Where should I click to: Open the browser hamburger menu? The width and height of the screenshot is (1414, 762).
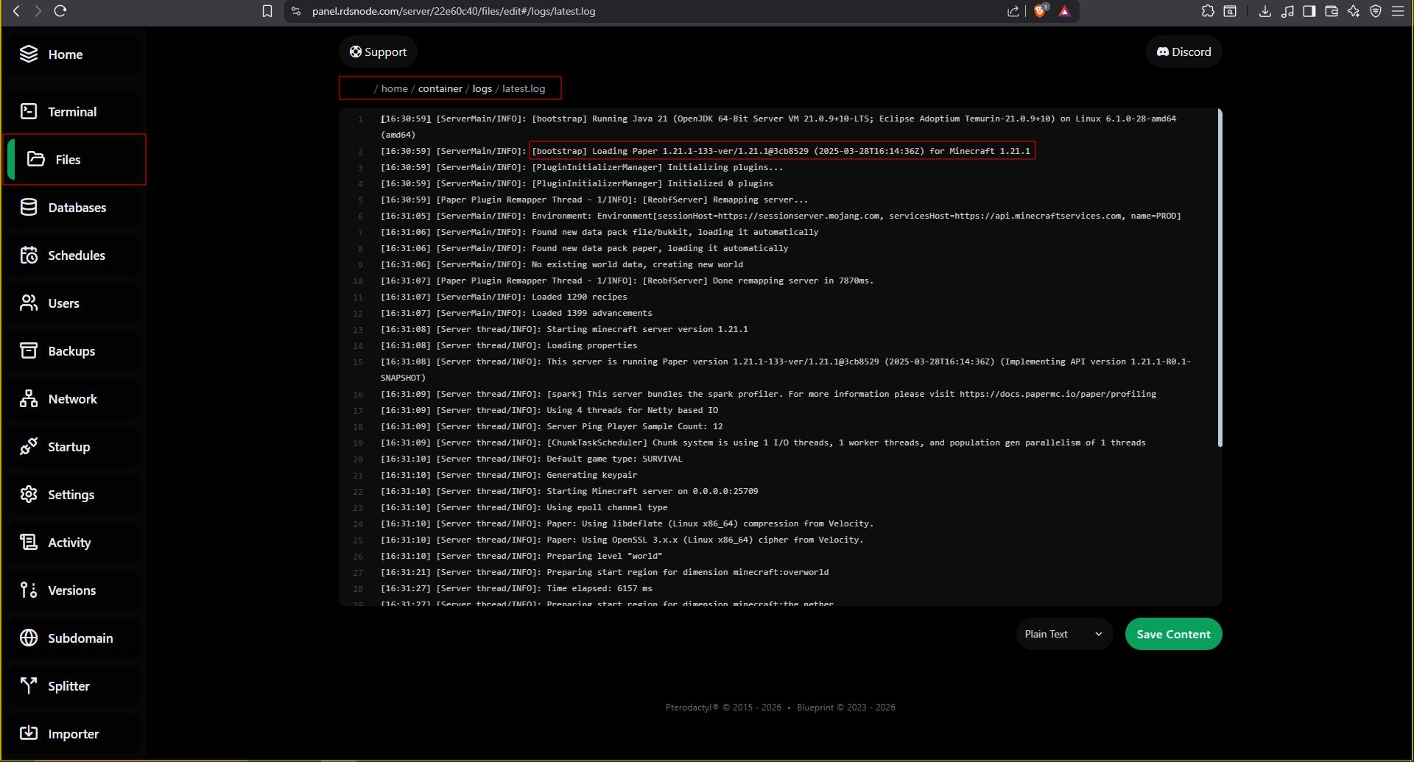pyautogui.click(x=1398, y=11)
